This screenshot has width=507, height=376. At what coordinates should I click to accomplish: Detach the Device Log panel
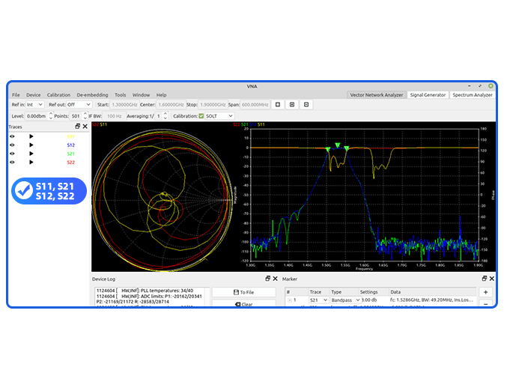[x=267, y=279]
